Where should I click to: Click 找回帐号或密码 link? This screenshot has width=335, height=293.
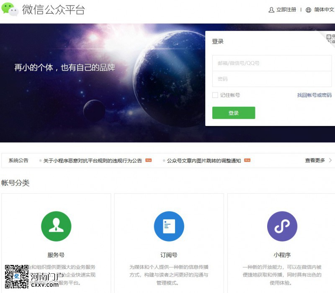click(314, 95)
